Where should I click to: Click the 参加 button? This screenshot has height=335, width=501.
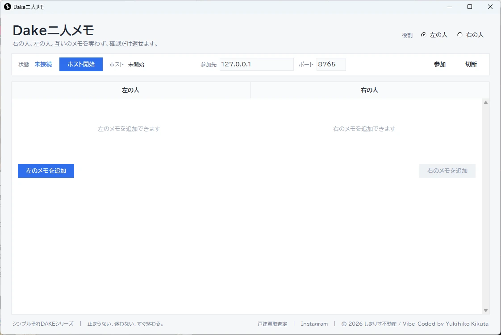tap(440, 65)
